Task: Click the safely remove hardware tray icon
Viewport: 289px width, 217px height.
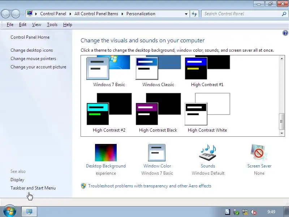Action: pos(236,212)
